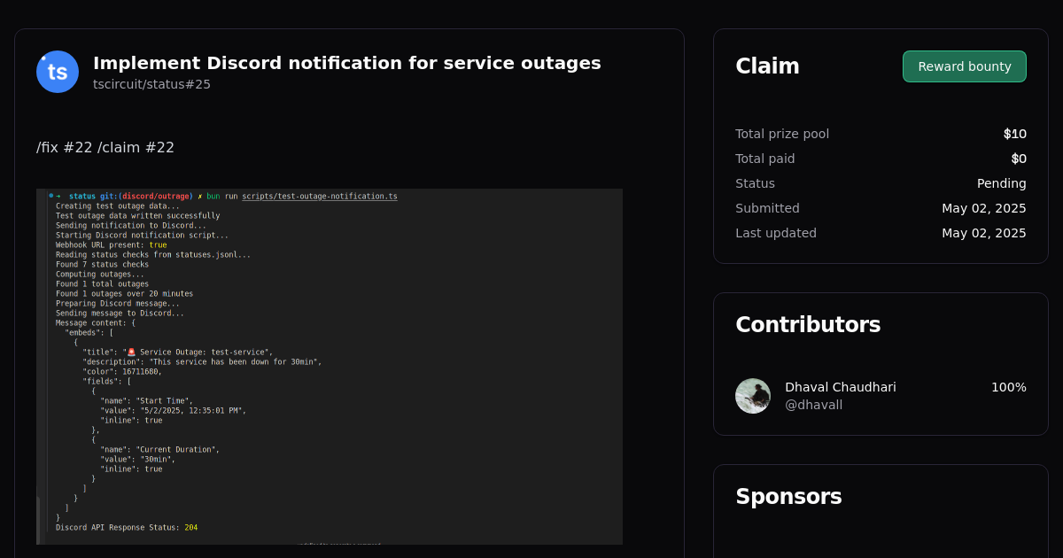Click the $10 total prize pool amount
Viewport: 1063px width, 558px height.
(x=1015, y=134)
